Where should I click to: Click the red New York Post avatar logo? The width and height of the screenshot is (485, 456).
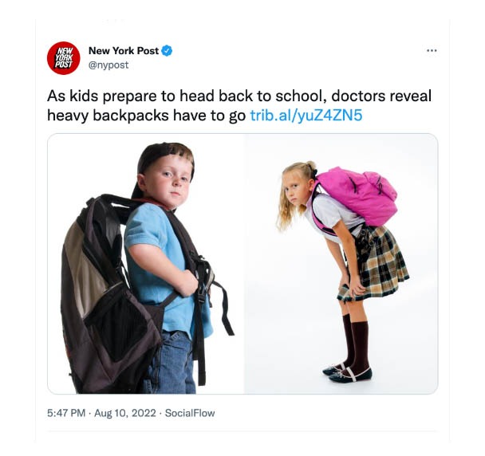tap(63, 58)
